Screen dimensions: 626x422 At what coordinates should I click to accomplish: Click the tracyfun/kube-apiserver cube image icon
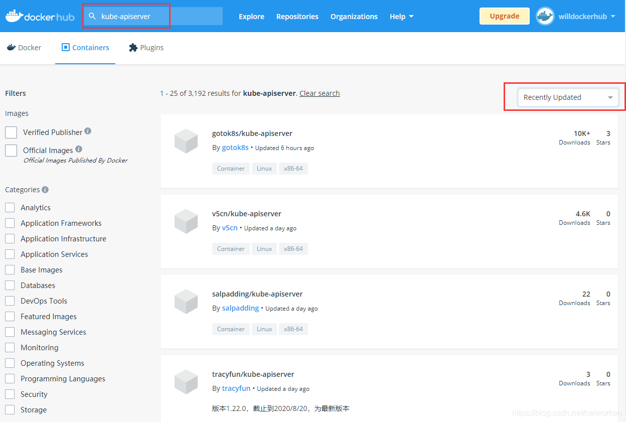click(x=186, y=382)
